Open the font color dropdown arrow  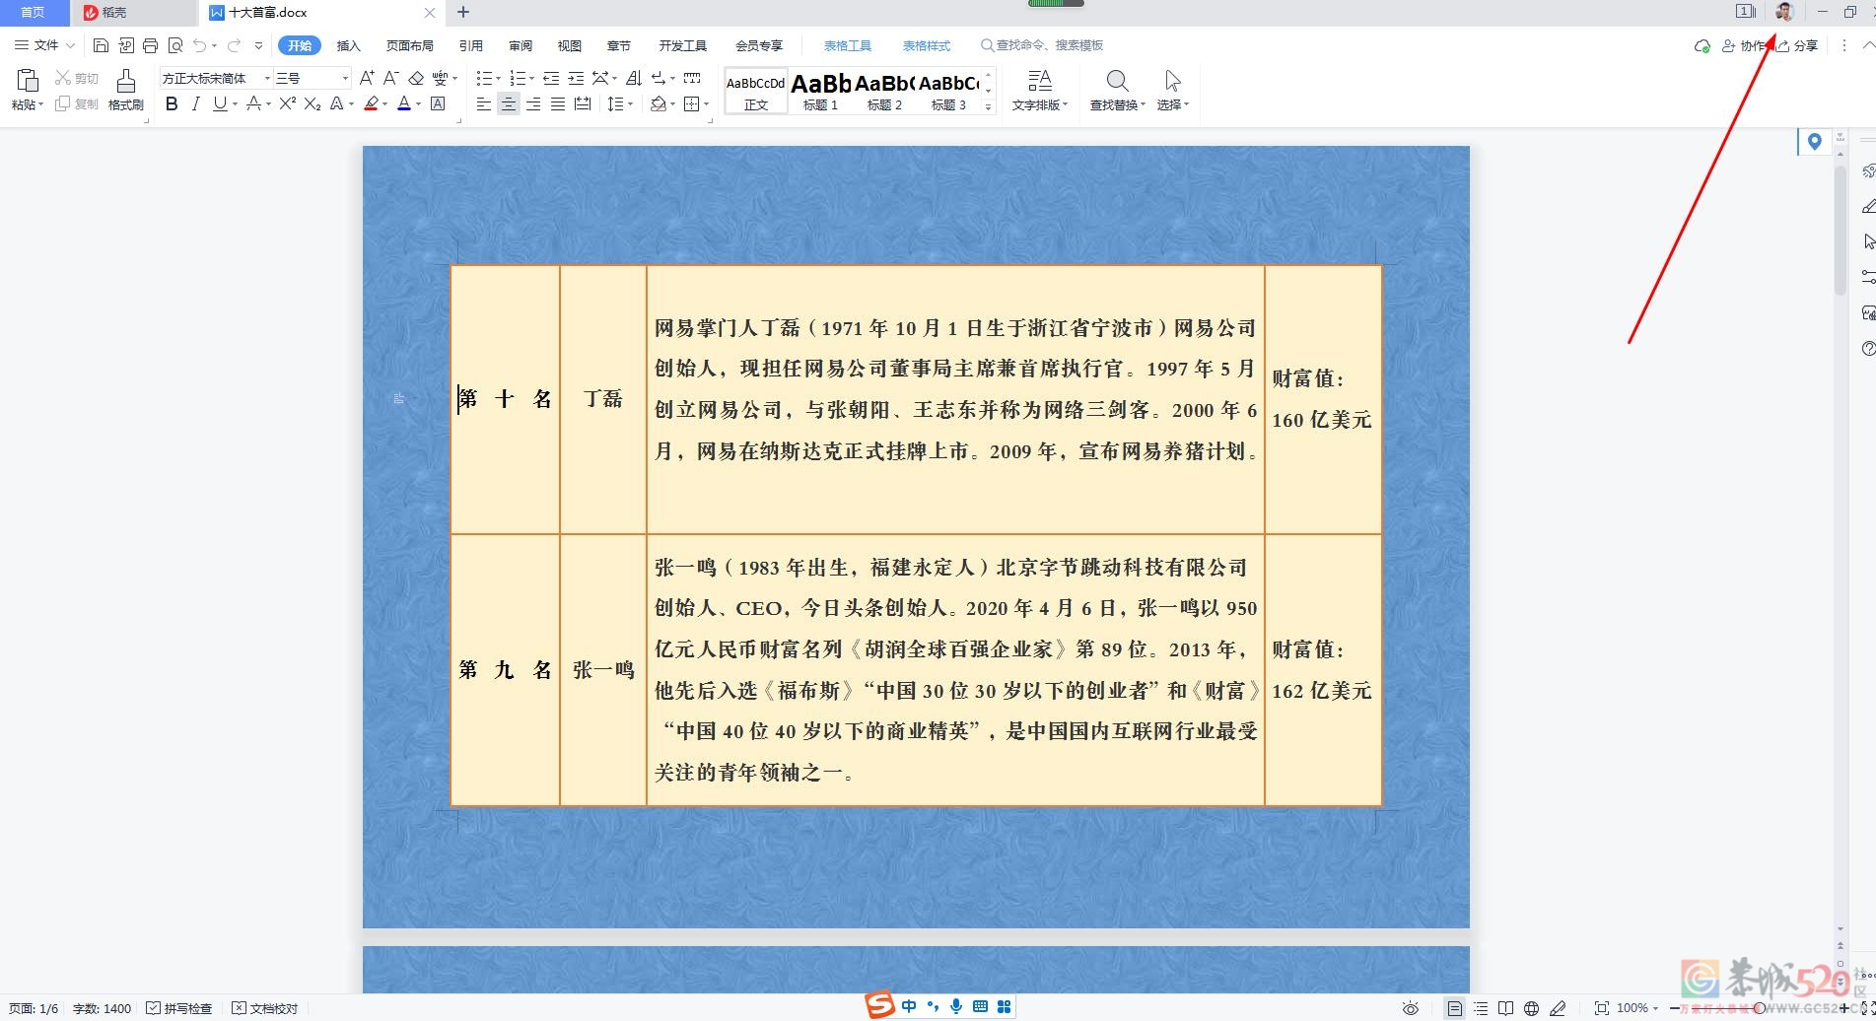(418, 104)
